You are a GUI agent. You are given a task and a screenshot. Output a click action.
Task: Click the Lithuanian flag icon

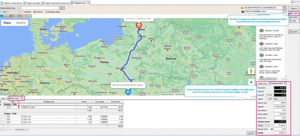point(243,11)
